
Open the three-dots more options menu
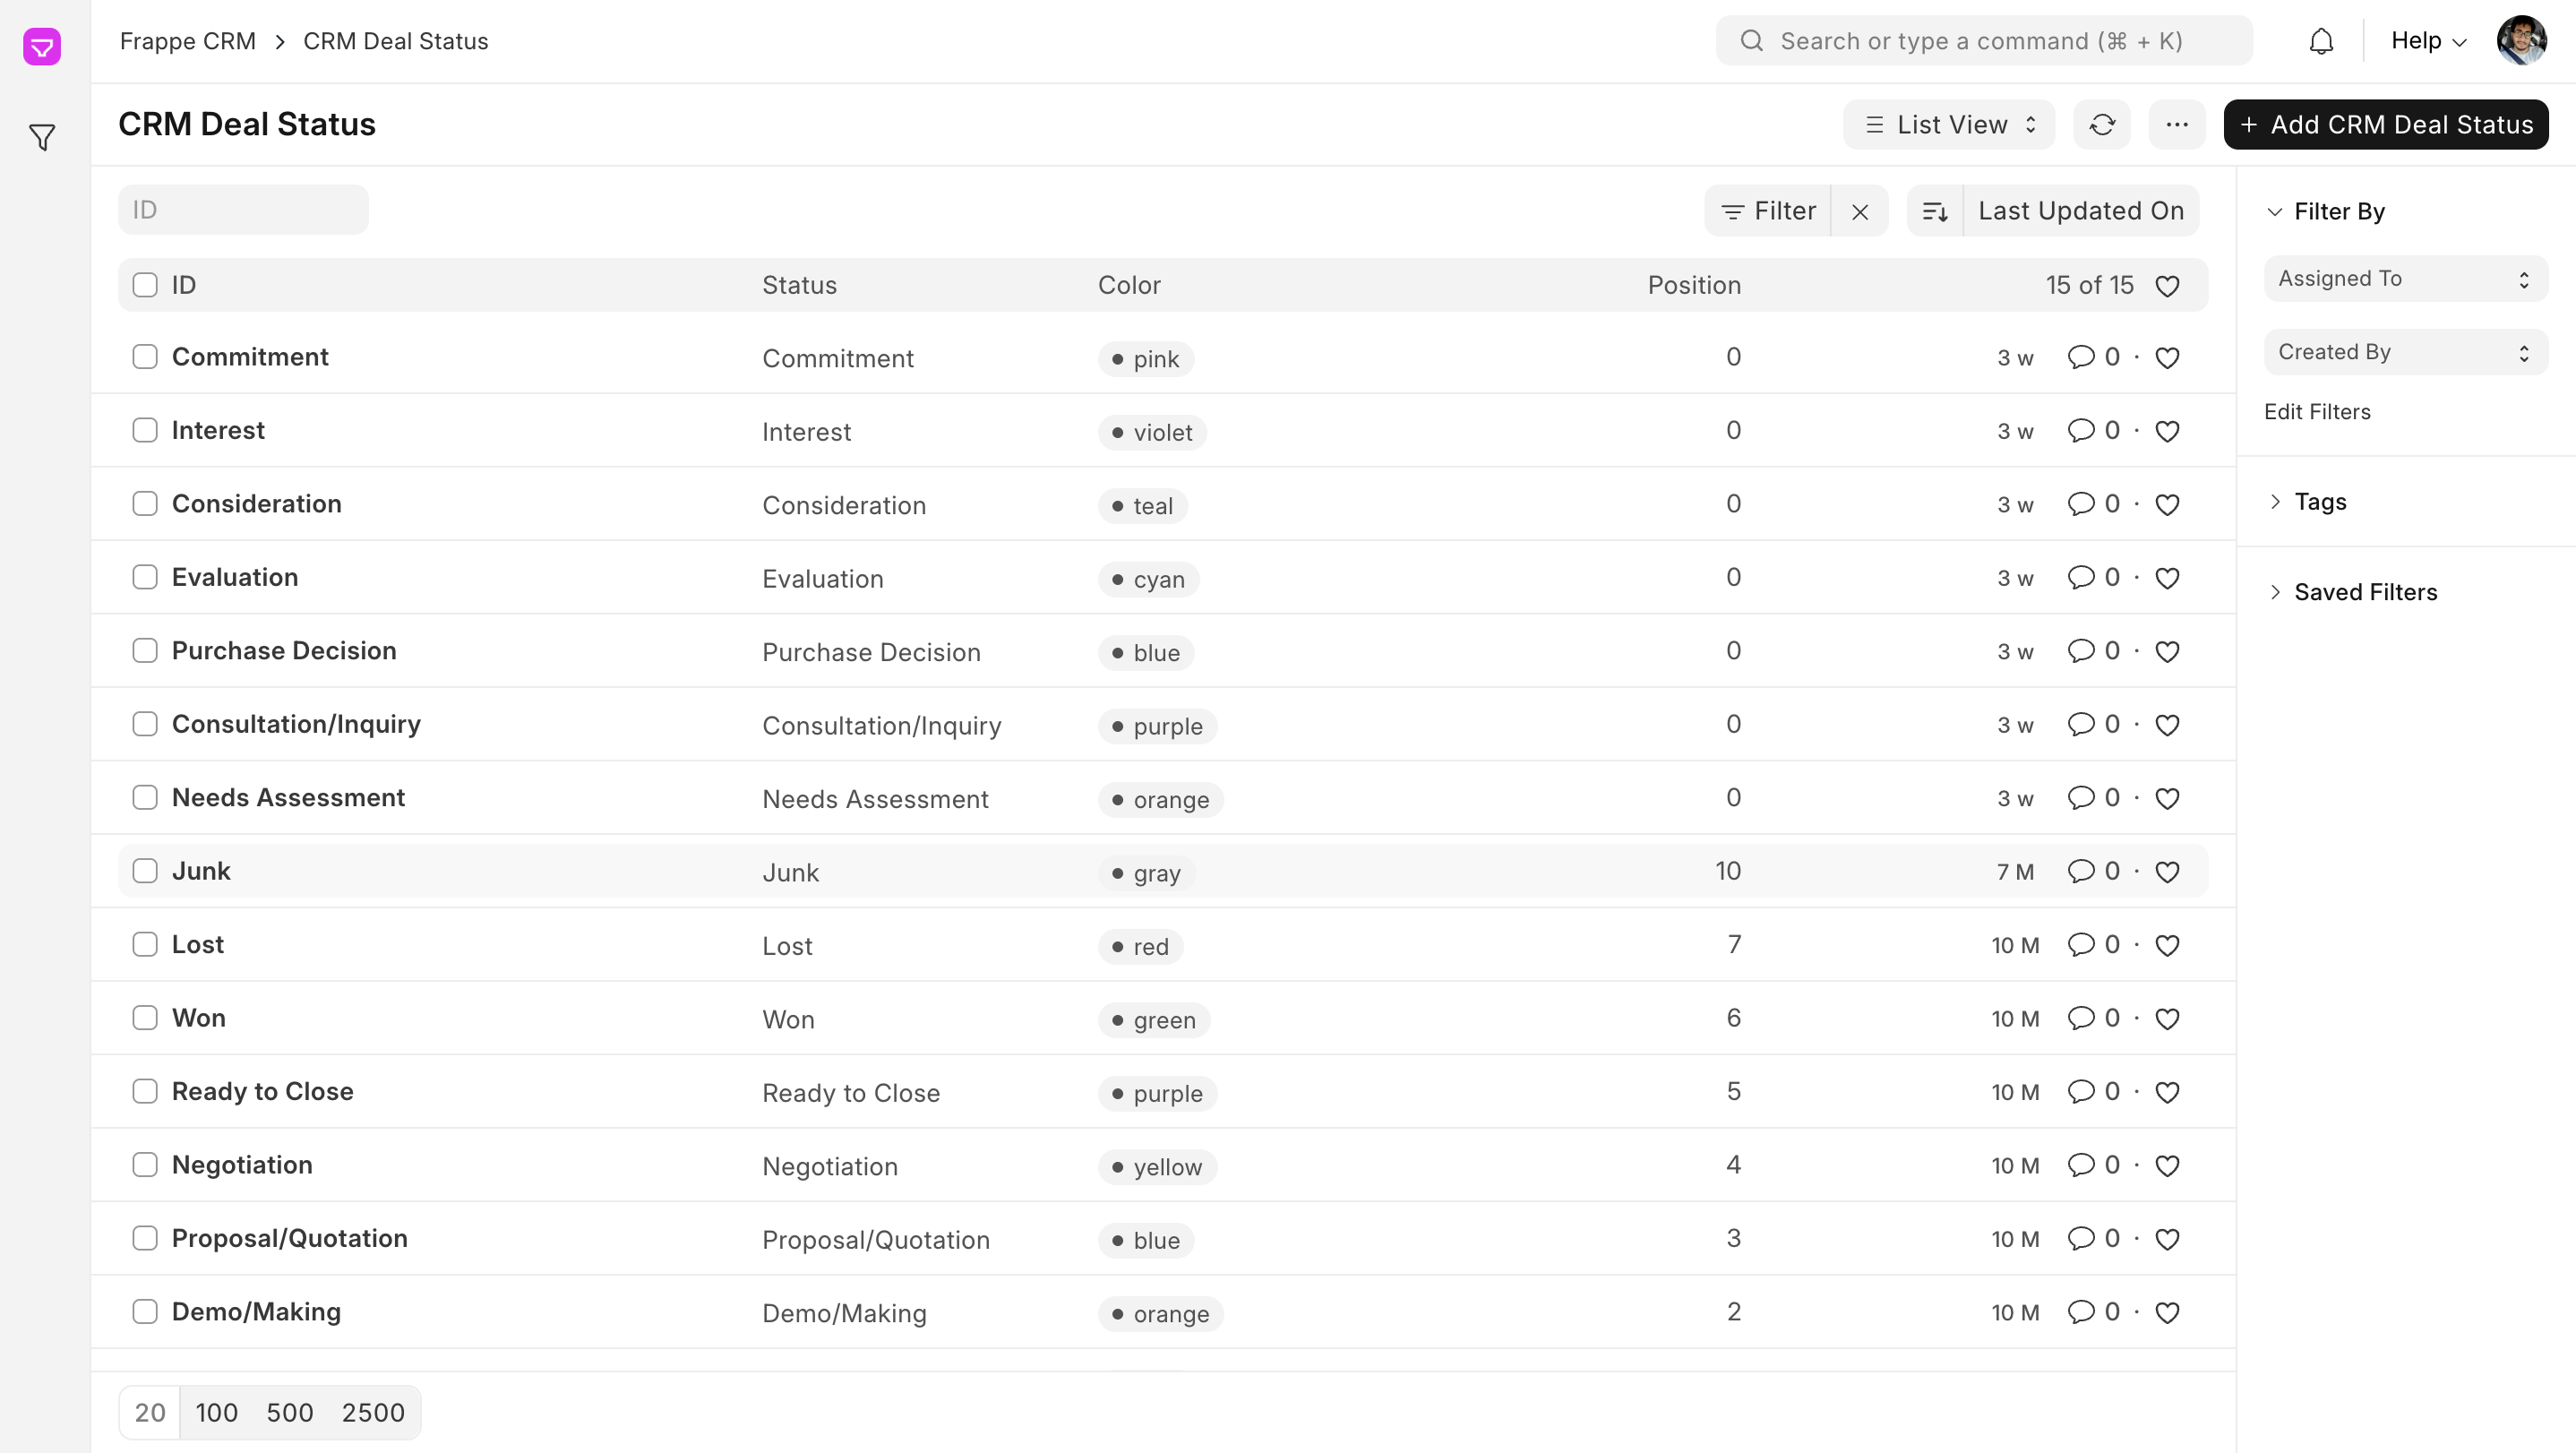click(x=2177, y=125)
